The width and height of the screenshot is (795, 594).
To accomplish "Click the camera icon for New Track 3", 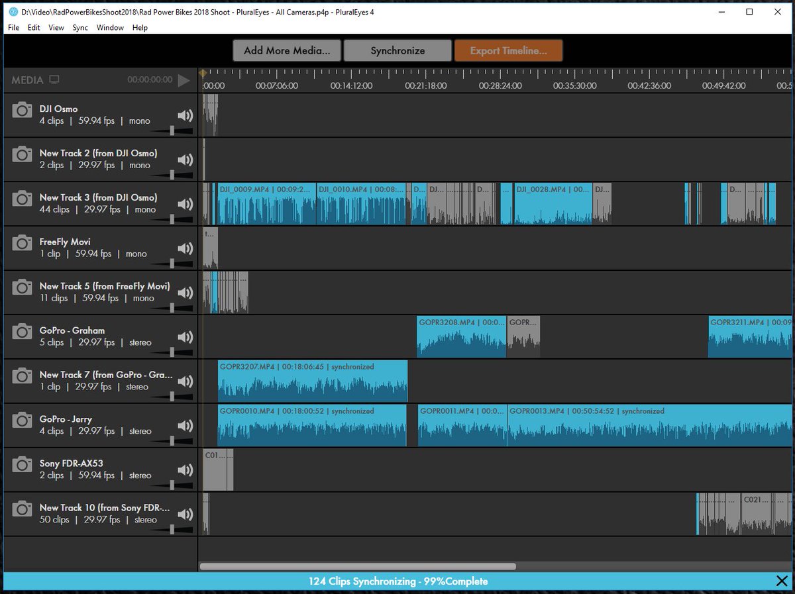I will pyautogui.click(x=23, y=199).
